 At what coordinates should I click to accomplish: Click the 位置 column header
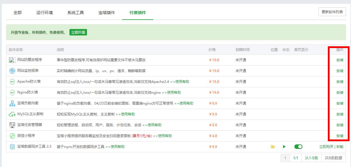[274, 50]
